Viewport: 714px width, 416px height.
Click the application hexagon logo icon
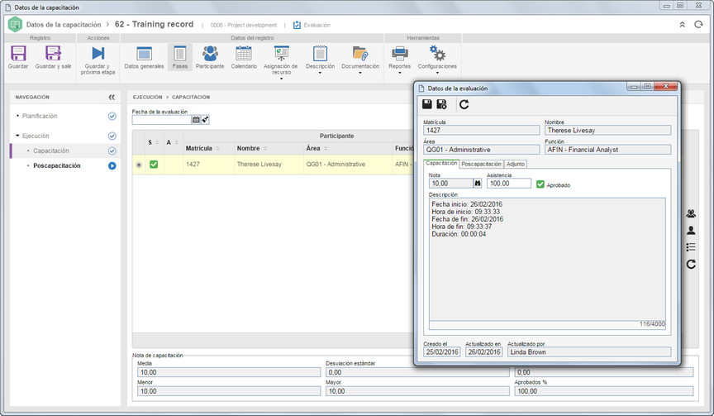coord(15,24)
